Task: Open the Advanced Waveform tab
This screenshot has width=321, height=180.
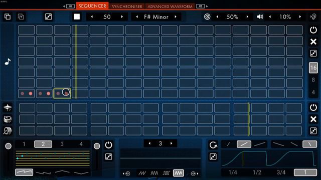Action: pyautogui.click(x=170, y=6)
